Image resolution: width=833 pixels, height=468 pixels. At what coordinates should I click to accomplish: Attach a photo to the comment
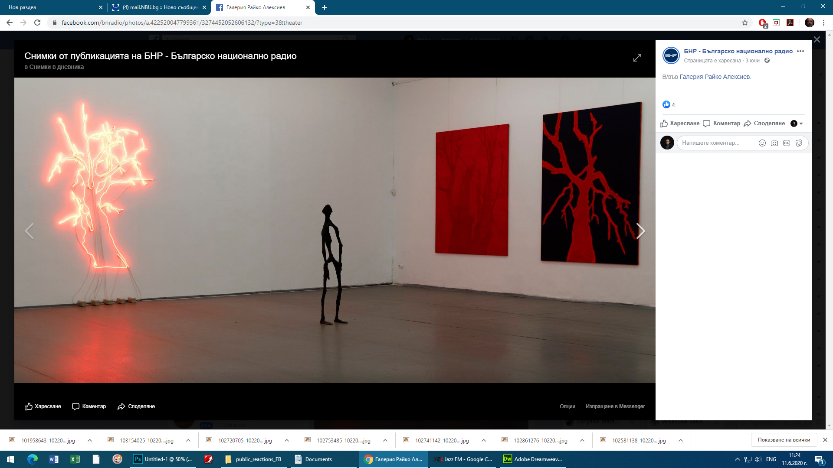pyautogui.click(x=774, y=143)
